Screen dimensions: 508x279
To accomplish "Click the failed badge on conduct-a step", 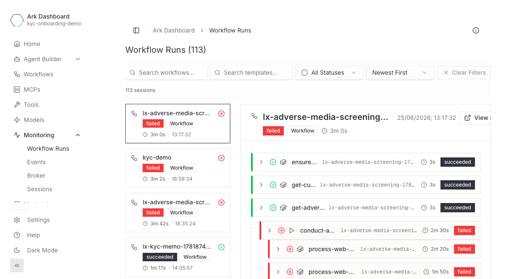I will [464, 230].
